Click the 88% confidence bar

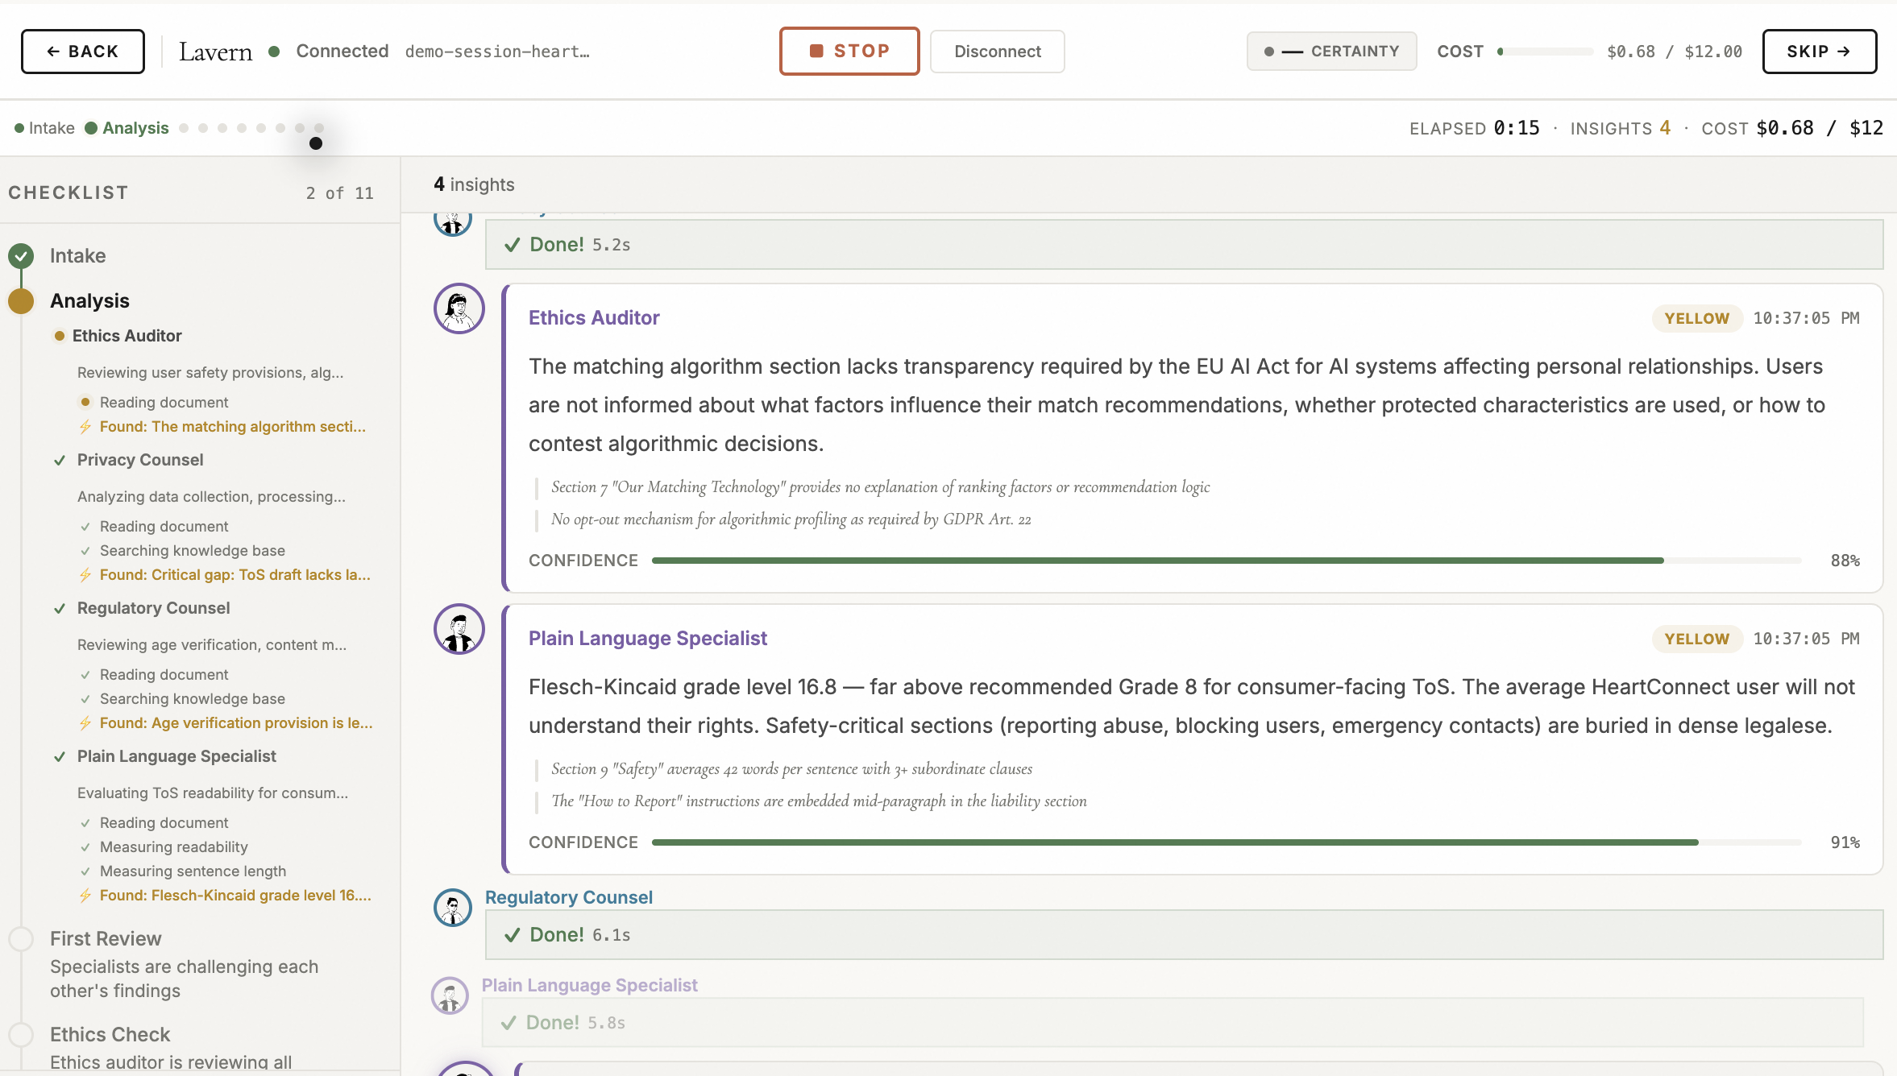(x=1227, y=561)
